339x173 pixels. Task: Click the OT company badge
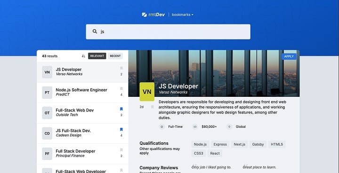coord(47,113)
